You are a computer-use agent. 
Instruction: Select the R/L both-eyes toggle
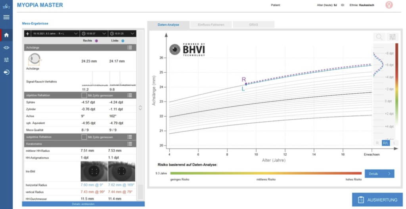point(385,143)
